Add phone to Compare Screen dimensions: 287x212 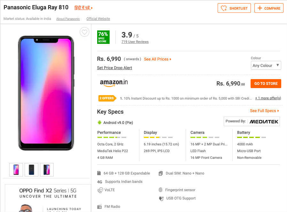tap(269, 8)
